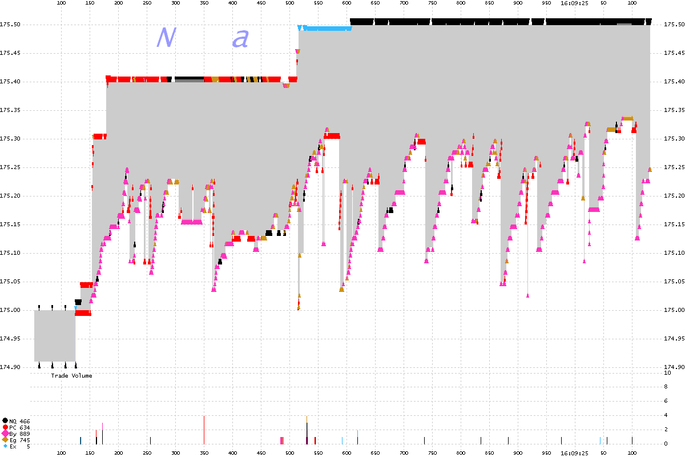
Task: Select the pink By diamond legend marker
Action: click(5, 434)
